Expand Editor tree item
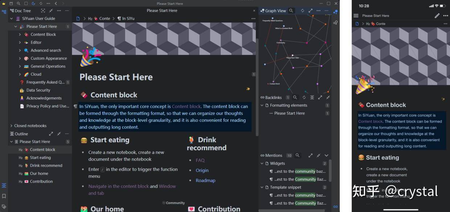 (20, 42)
